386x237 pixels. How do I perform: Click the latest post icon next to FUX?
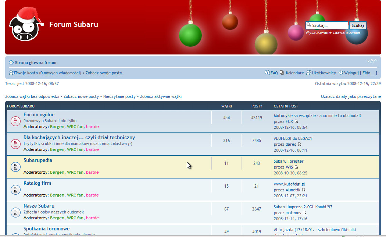coord(296,121)
